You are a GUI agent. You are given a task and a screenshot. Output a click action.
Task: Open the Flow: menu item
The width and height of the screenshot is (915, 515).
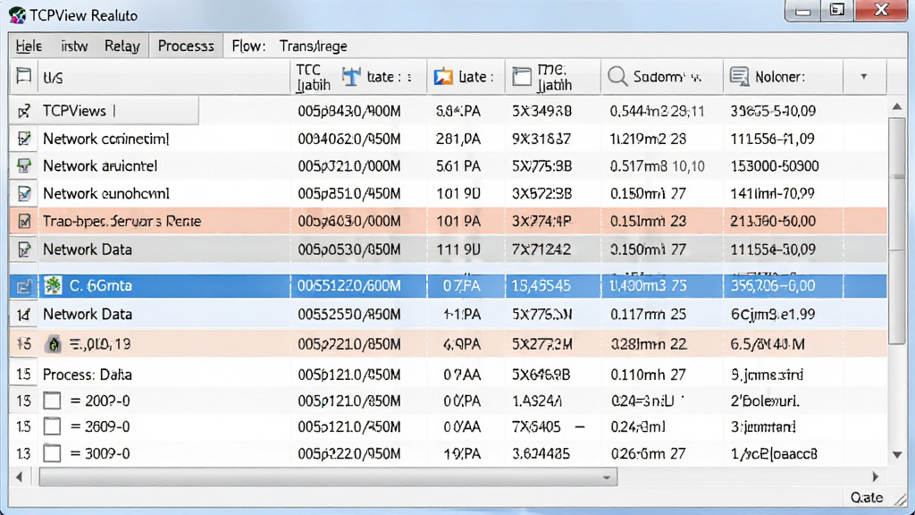pos(248,46)
